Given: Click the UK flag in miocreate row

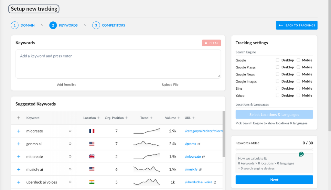Looking at the screenshot, I should (x=92, y=157).
